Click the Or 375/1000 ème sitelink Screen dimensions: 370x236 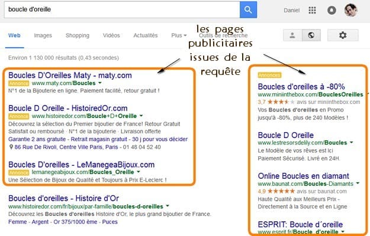pos(75,222)
